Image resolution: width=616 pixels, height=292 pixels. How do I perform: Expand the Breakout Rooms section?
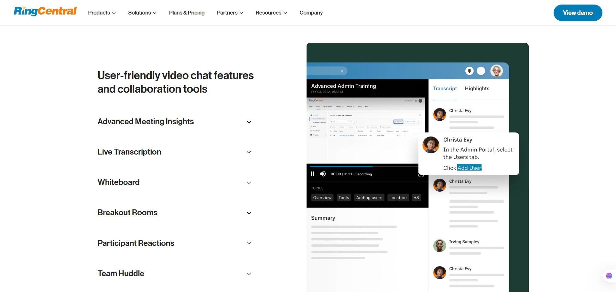[175, 213]
